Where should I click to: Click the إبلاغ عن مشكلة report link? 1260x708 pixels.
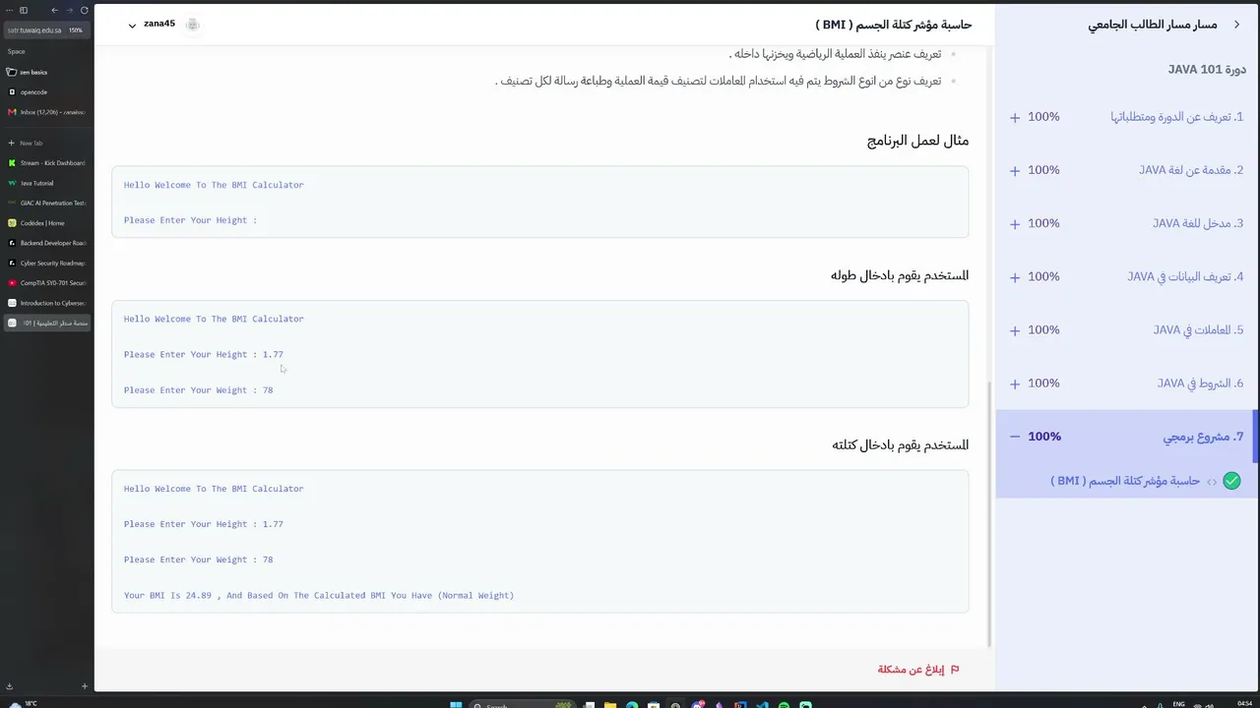click(911, 670)
